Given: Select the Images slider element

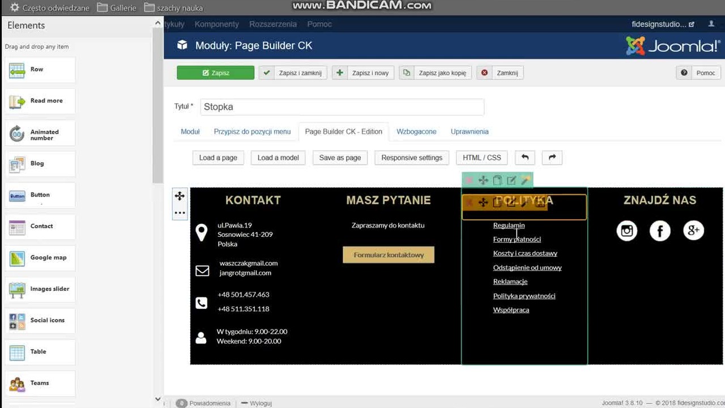Looking at the screenshot, I should (40, 289).
